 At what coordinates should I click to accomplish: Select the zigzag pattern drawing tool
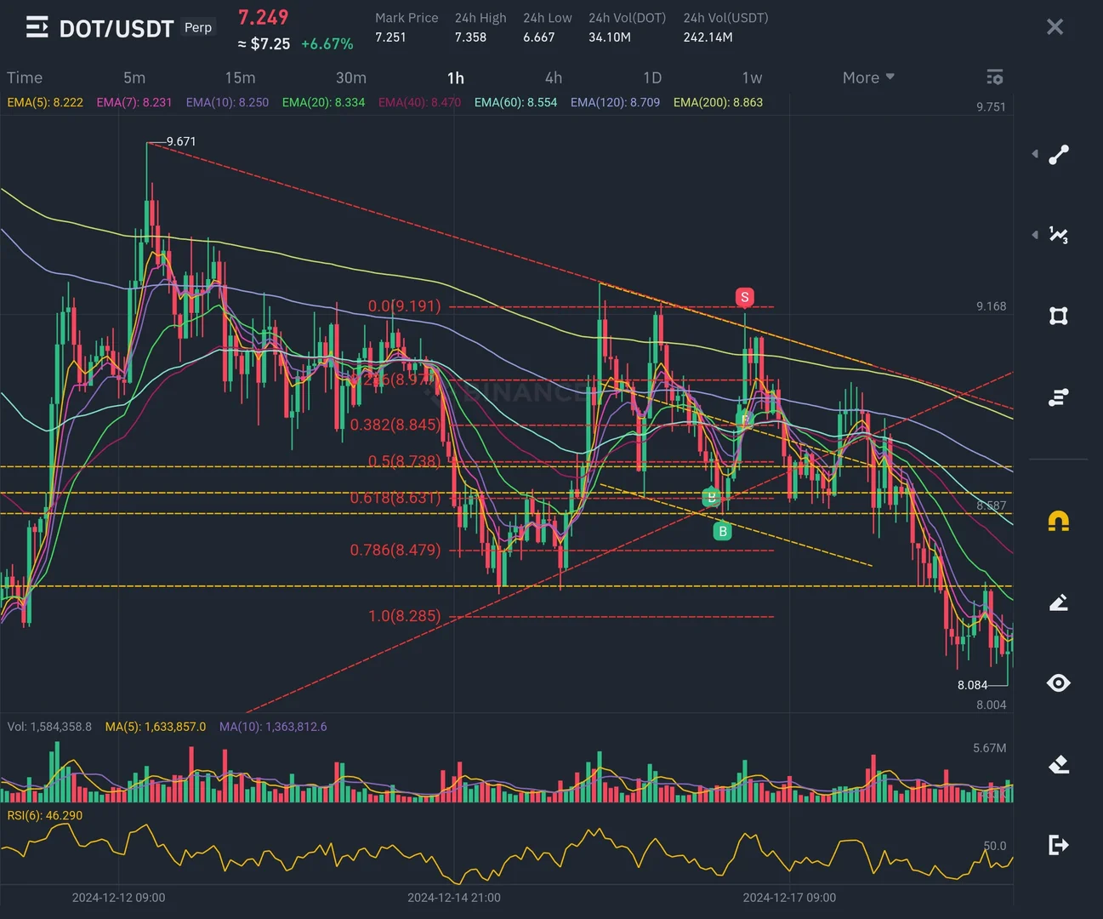(x=1059, y=235)
